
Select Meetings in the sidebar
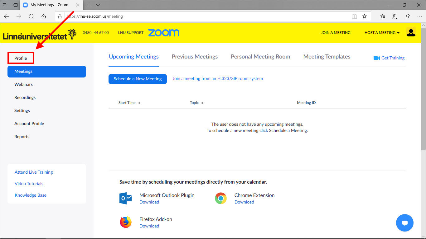47,71
